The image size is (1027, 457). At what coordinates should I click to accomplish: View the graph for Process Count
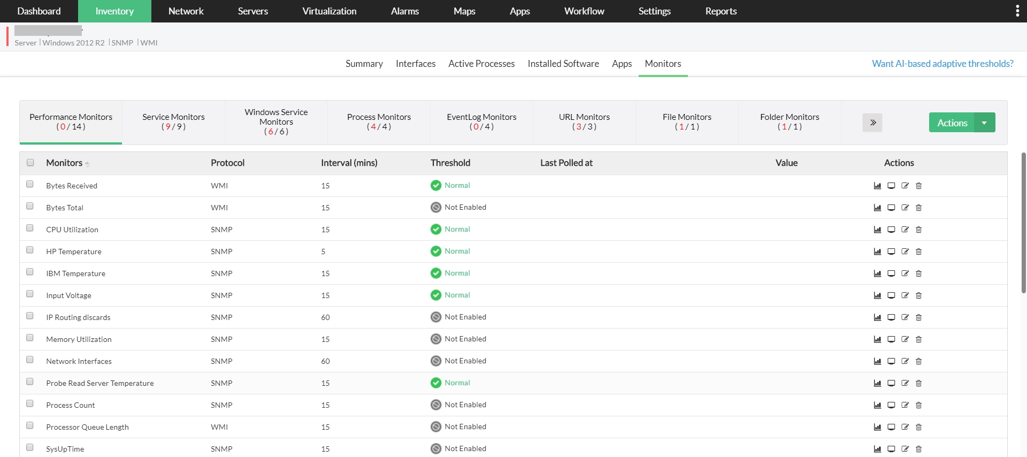(877, 405)
